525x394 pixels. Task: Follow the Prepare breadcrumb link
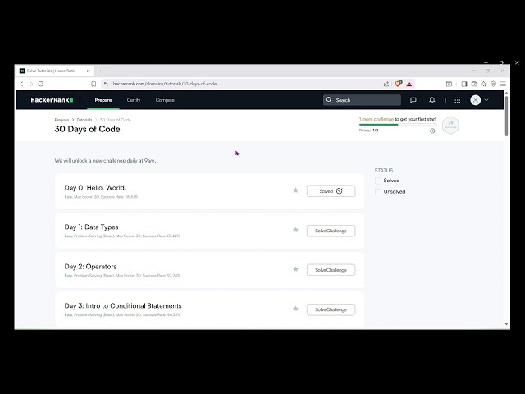[62, 120]
